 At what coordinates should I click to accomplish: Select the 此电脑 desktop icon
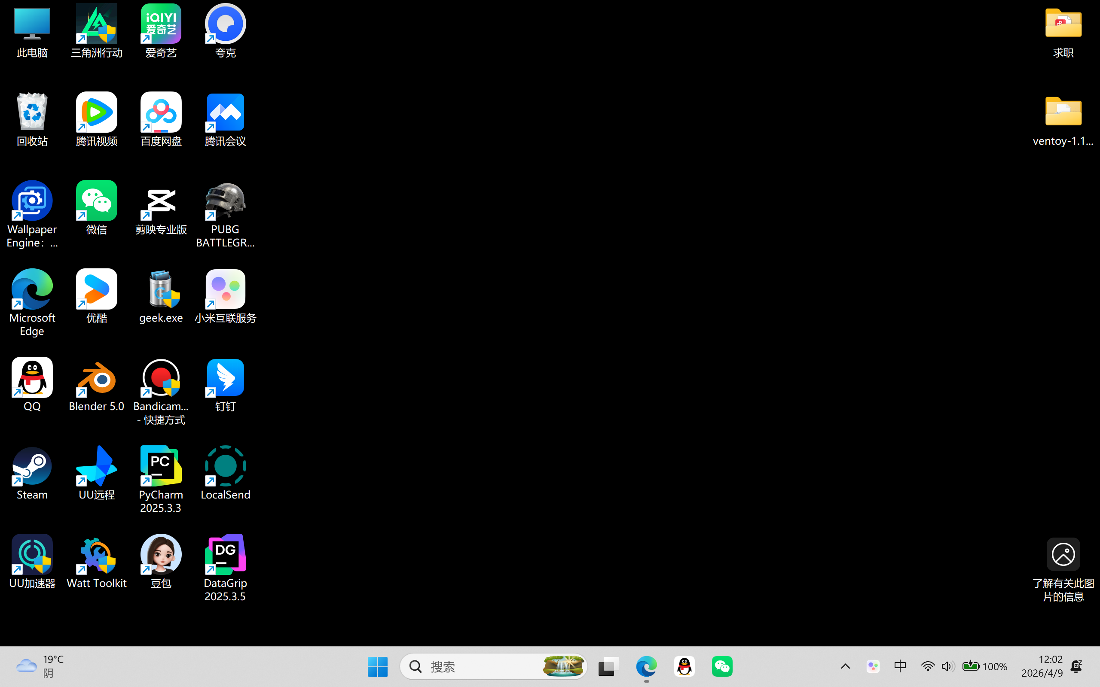coord(32,32)
